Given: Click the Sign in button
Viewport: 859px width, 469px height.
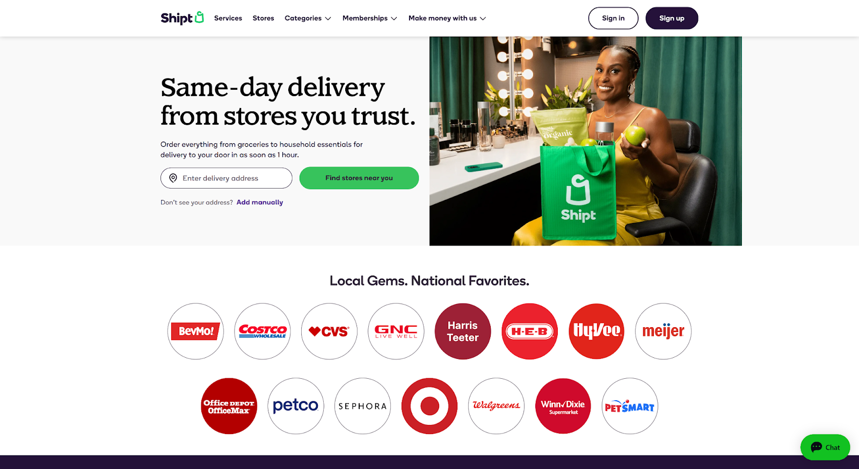Looking at the screenshot, I should coord(613,18).
